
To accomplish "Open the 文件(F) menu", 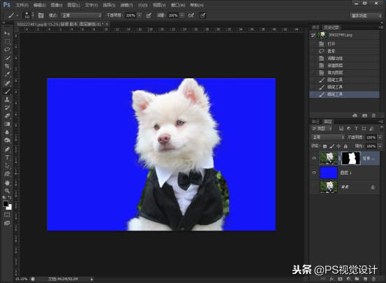I will (x=22, y=5).
